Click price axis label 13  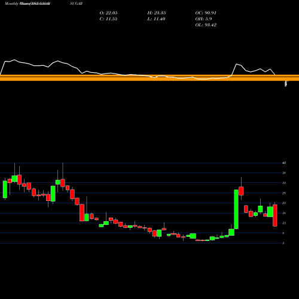click(284, 223)
